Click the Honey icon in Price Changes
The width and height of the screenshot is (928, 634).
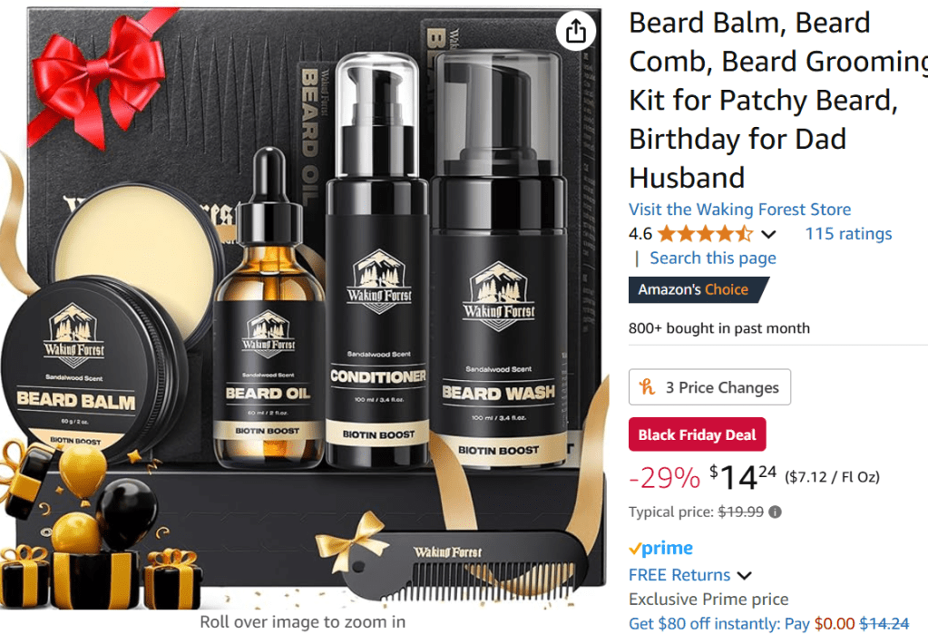[x=647, y=387]
